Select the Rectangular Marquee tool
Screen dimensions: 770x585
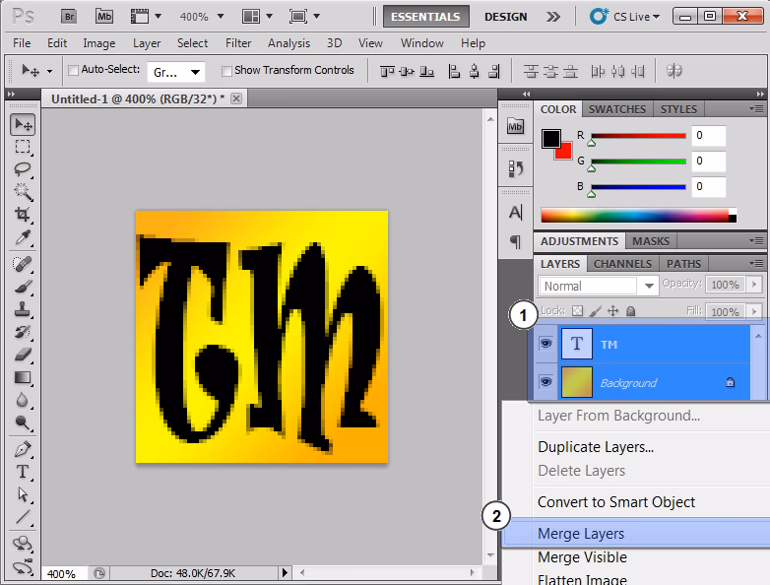pos(23,147)
